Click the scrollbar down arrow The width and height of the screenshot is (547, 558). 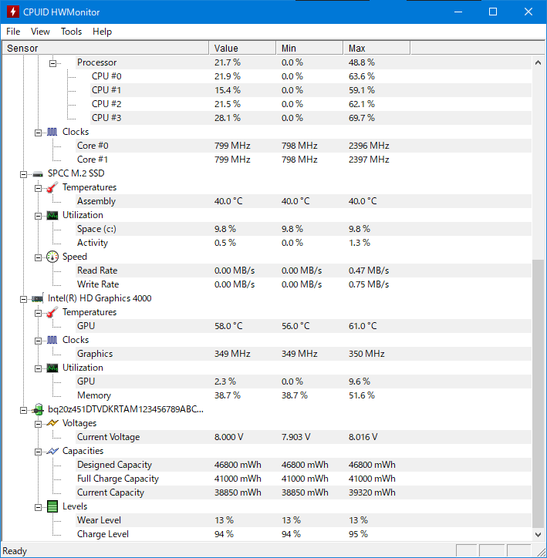538,535
